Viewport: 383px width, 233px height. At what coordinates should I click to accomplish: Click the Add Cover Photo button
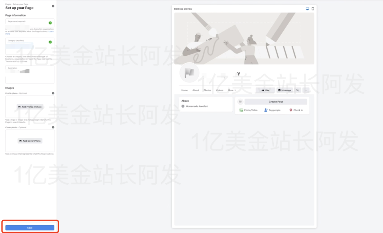(29, 141)
